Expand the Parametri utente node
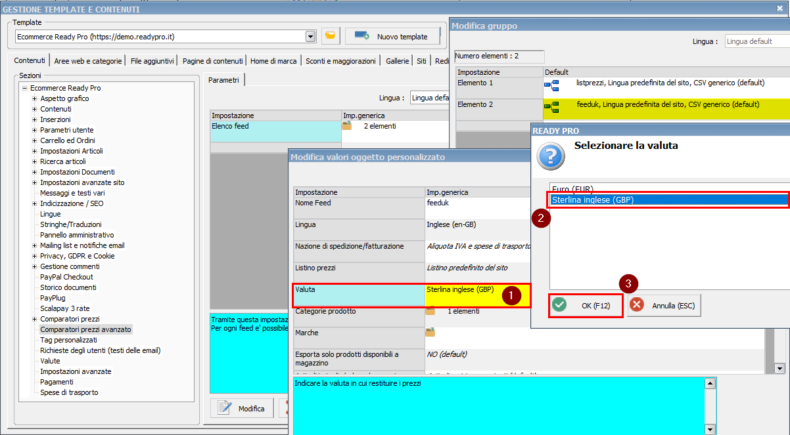The height and width of the screenshot is (435, 790). point(34,130)
